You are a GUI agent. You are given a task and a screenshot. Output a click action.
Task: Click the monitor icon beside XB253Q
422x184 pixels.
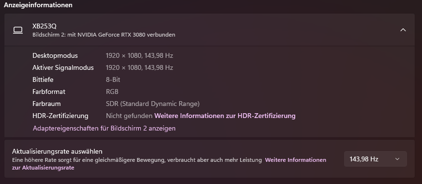[18, 30]
